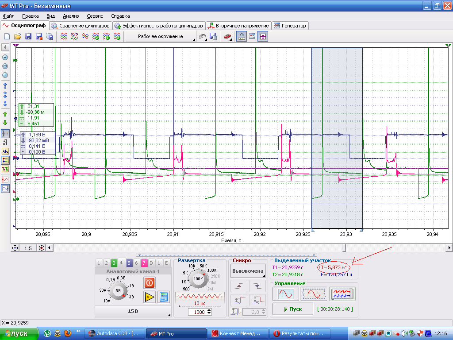Adjust the Развертка sample rate knob
This screenshot has height=340, width=453.
click(198, 279)
